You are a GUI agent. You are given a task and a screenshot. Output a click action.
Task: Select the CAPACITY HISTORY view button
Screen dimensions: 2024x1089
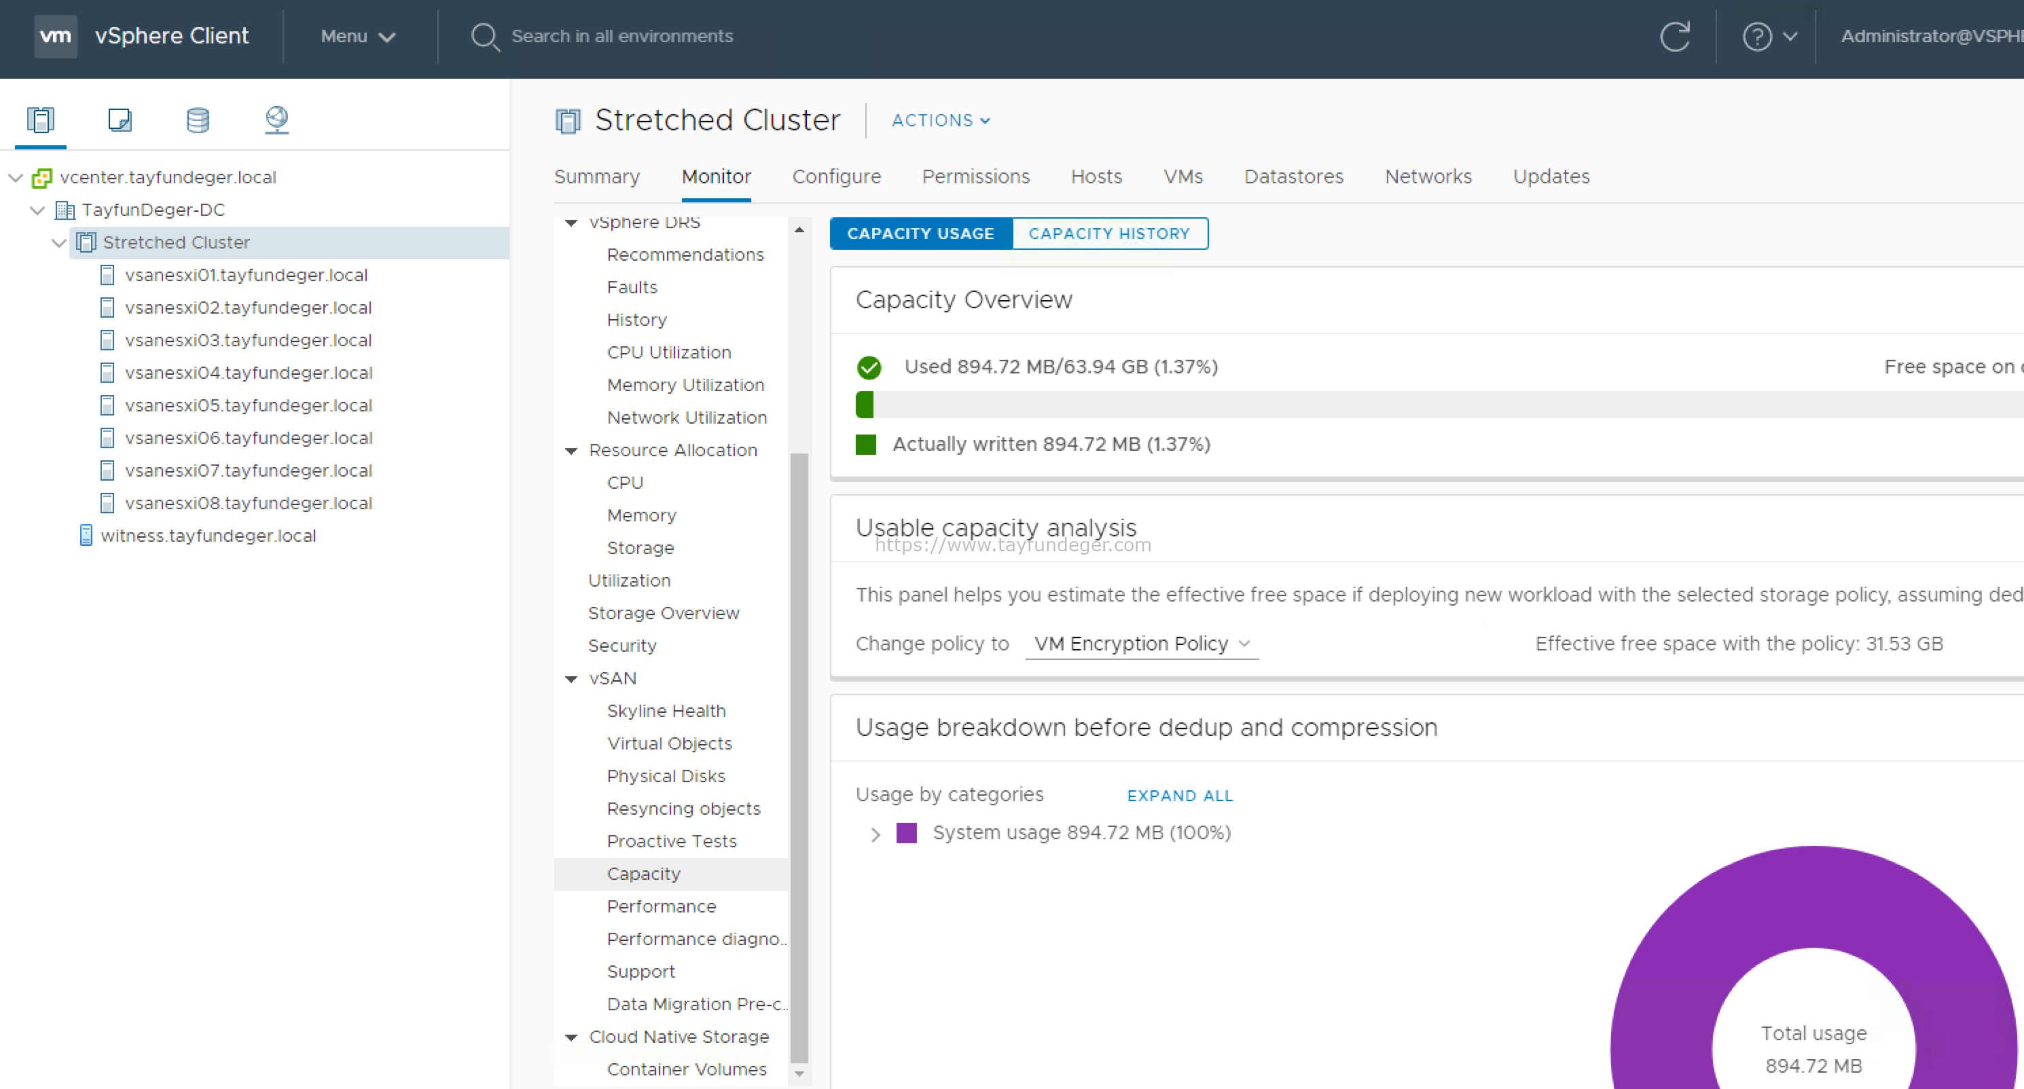[1109, 234]
